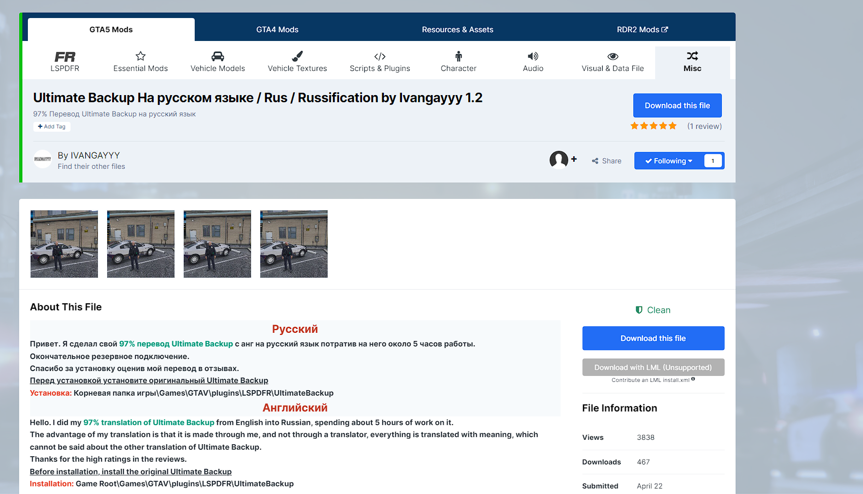The image size is (863, 494).
Task: Click the Views value 3838
Action: pos(645,437)
